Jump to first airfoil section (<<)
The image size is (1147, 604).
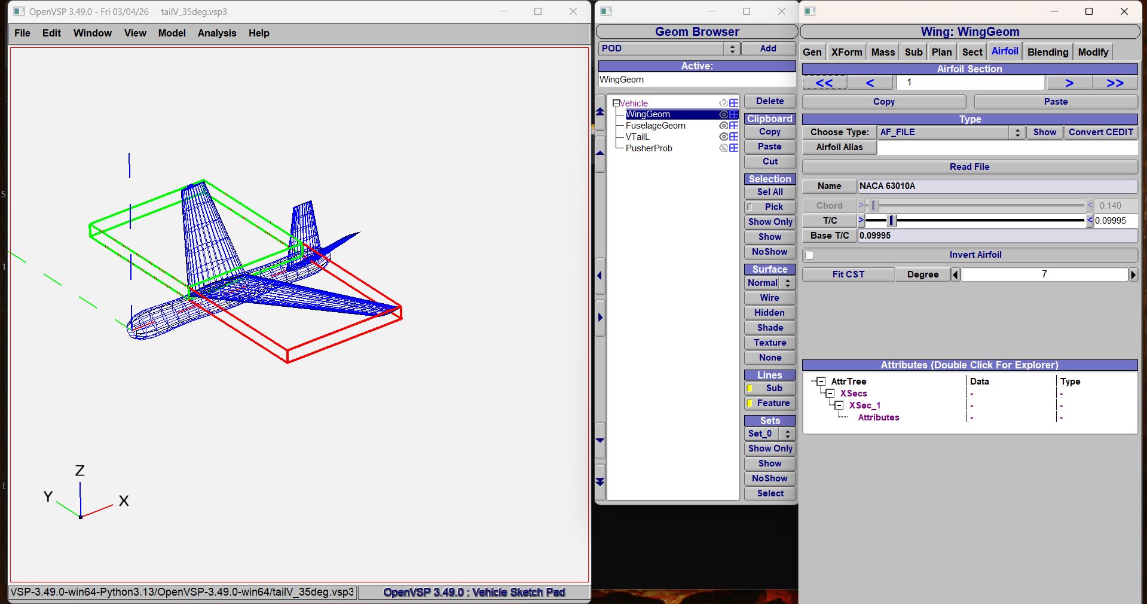pyautogui.click(x=824, y=83)
